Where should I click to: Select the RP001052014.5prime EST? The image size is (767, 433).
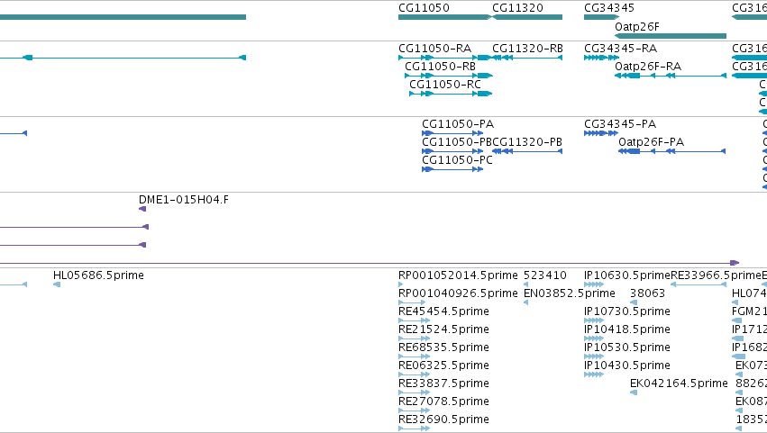pyautogui.click(x=400, y=284)
